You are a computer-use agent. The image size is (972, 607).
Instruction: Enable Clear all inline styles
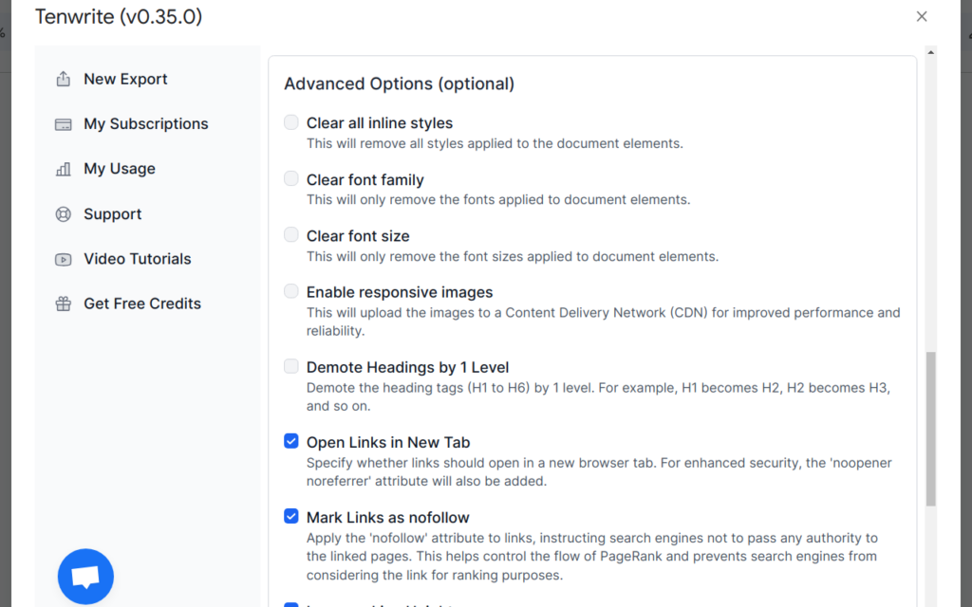[x=290, y=121]
